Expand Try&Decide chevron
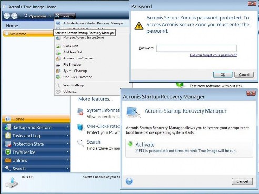 tap(67, 152)
